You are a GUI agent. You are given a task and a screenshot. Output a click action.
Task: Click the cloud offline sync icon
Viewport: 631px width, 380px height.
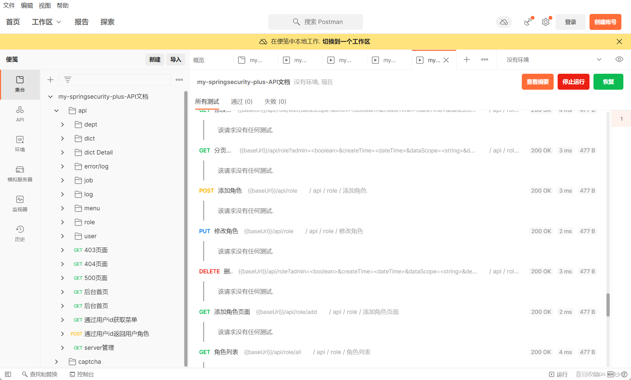coord(504,22)
